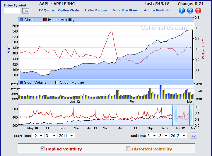This screenshot has width=212, height=156.
Task: Open the blue question mark help icon
Action: (190, 11)
